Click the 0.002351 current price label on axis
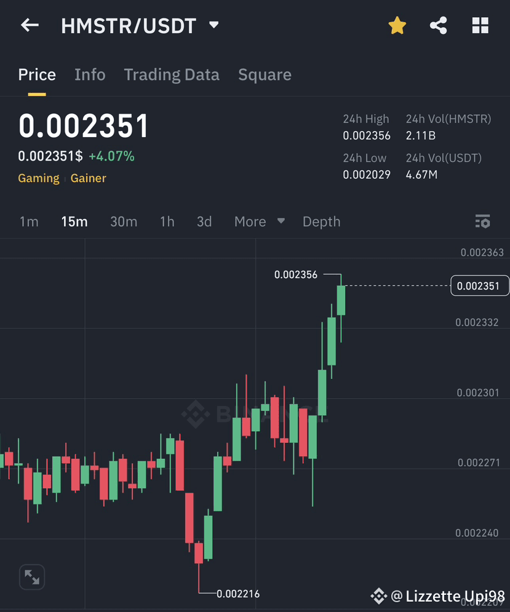Screen dimensions: 510x612 (x=479, y=285)
